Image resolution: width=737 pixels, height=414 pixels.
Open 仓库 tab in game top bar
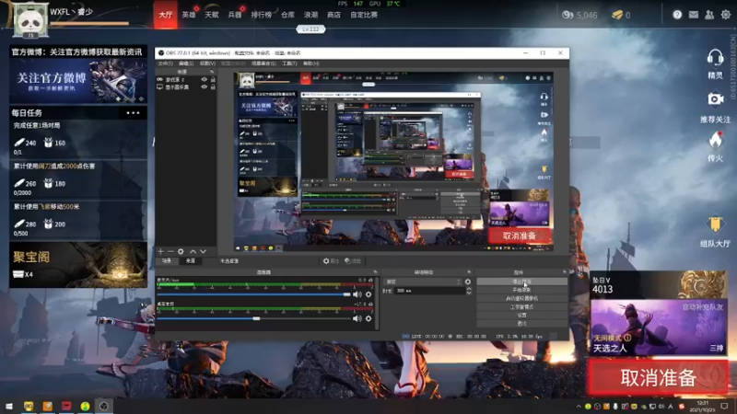pos(287,15)
